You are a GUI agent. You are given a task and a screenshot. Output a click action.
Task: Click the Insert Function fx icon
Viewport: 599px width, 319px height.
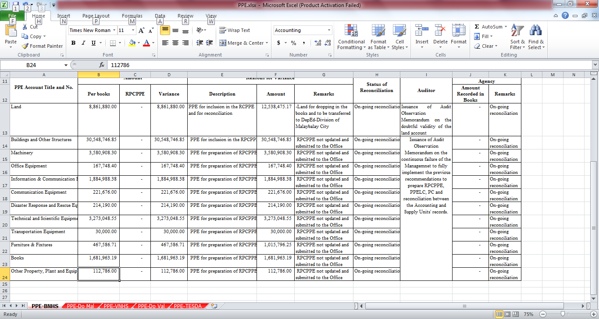tap(101, 65)
